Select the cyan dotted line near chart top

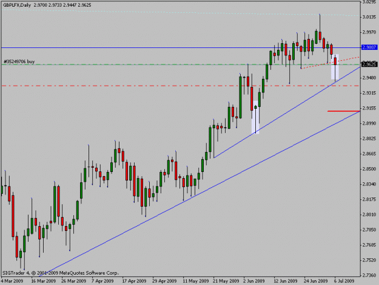point(181,13)
